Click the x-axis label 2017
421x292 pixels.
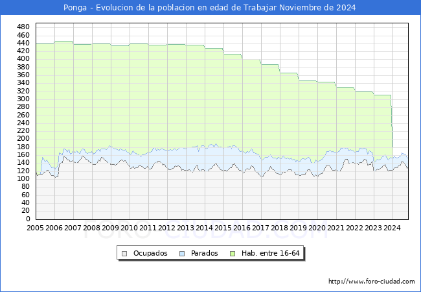(x=261, y=228)
